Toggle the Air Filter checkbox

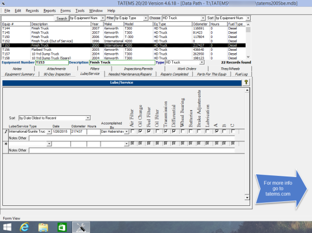[132, 131]
